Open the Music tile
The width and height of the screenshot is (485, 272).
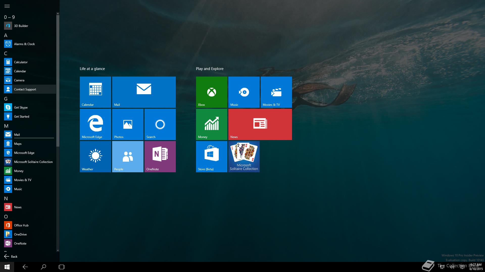[244, 92]
